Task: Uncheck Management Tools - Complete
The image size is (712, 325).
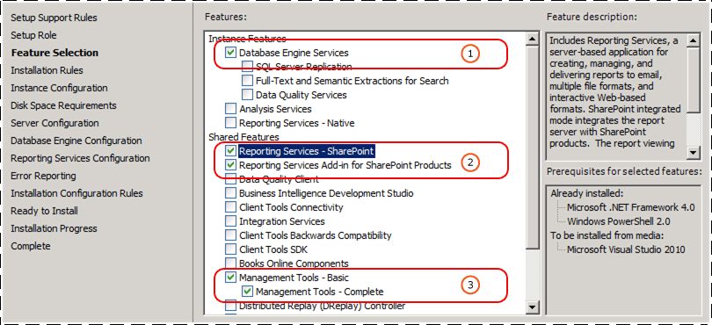Action: (x=247, y=292)
